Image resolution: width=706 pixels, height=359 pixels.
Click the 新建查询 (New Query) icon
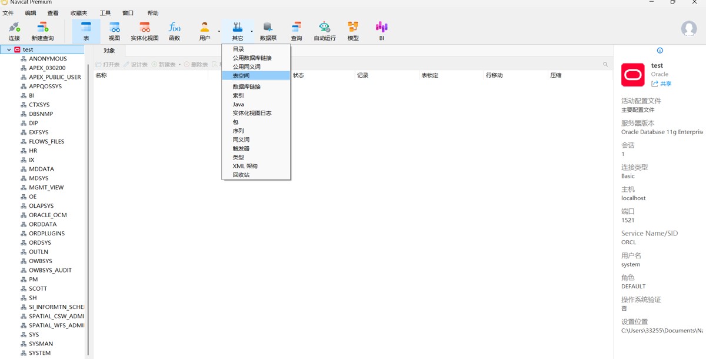(x=42, y=31)
